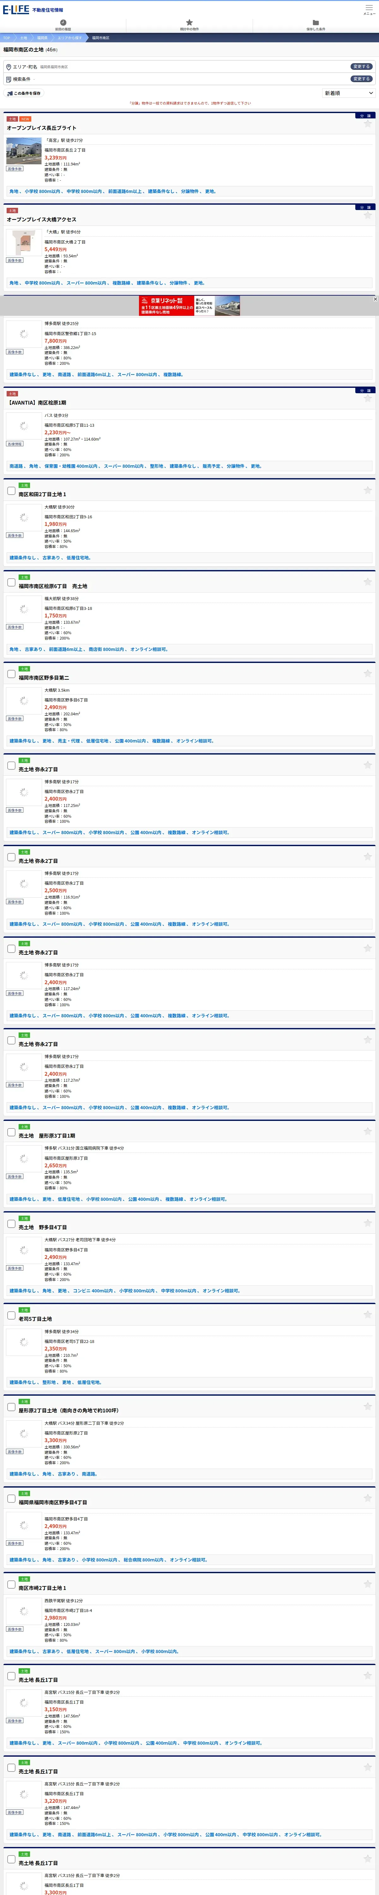The height and width of the screenshot is (1895, 379).
Task: Go to TOP breadcrumb
Action: coord(6,38)
